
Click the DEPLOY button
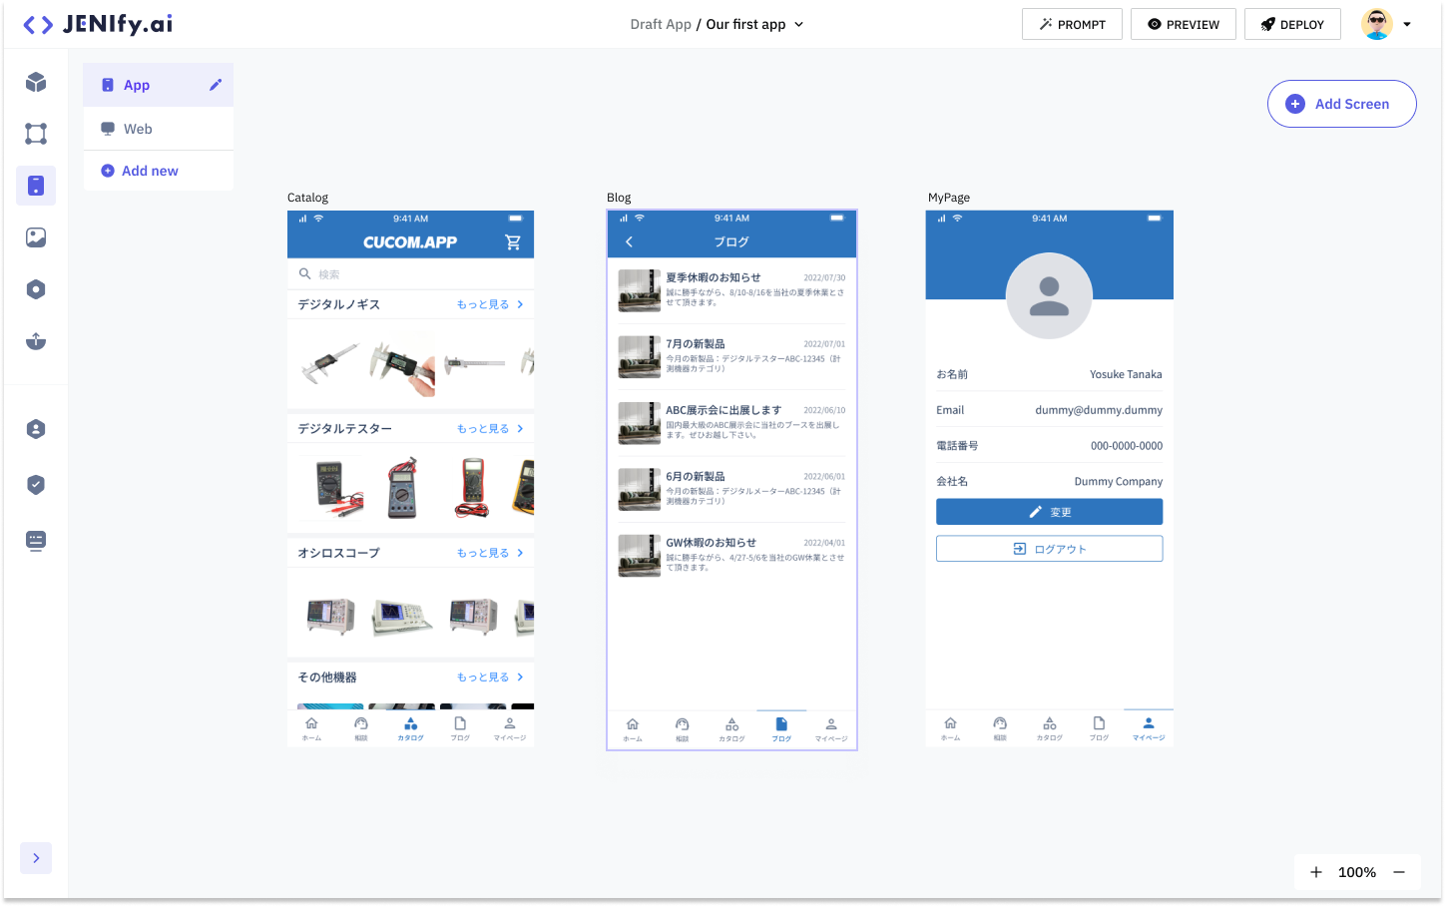(x=1292, y=24)
